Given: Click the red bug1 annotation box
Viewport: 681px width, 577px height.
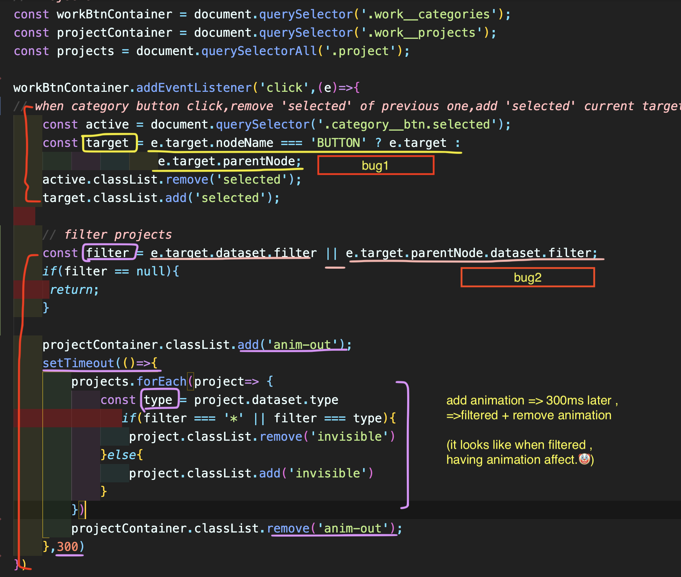Looking at the screenshot, I should click(375, 166).
